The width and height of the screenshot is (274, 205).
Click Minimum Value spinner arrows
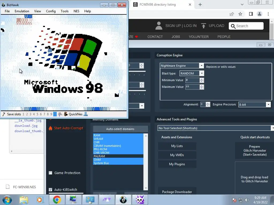tap(202, 80)
